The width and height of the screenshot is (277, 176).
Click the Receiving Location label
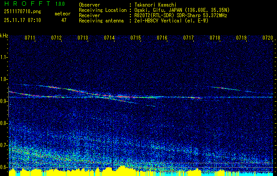click(x=103, y=10)
